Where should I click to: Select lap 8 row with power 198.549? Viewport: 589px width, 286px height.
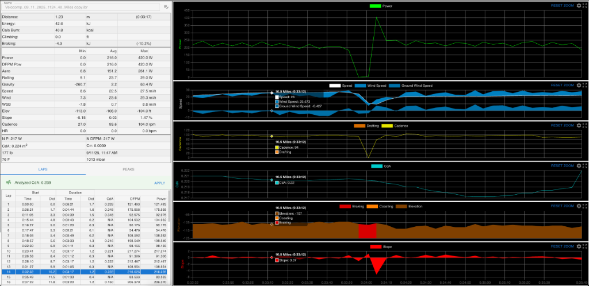point(84,240)
